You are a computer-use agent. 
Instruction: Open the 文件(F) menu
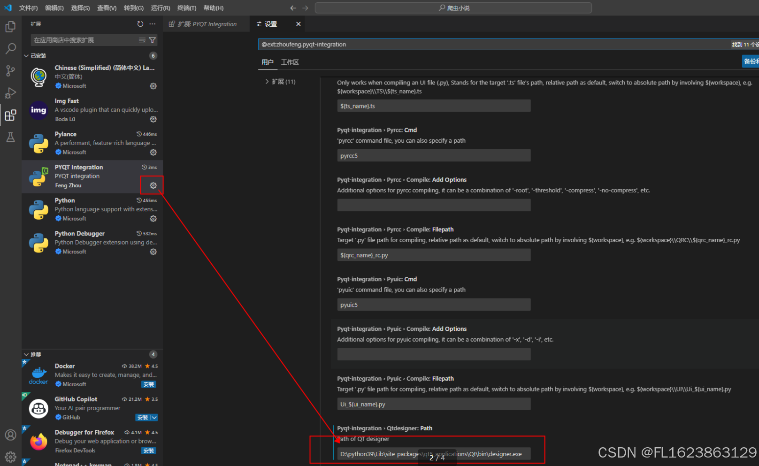point(28,8)
